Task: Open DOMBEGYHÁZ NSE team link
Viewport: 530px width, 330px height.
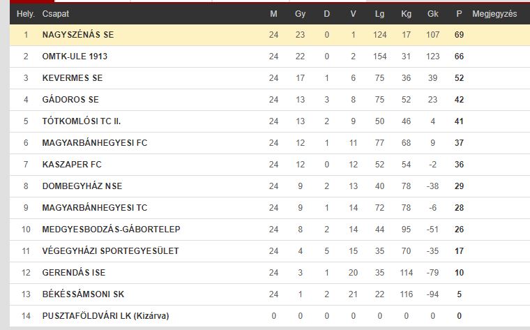Action: (x=82, y=186)
